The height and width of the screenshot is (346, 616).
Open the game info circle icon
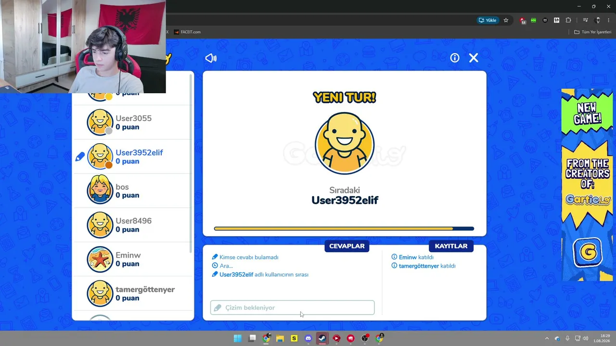(455, 58)
